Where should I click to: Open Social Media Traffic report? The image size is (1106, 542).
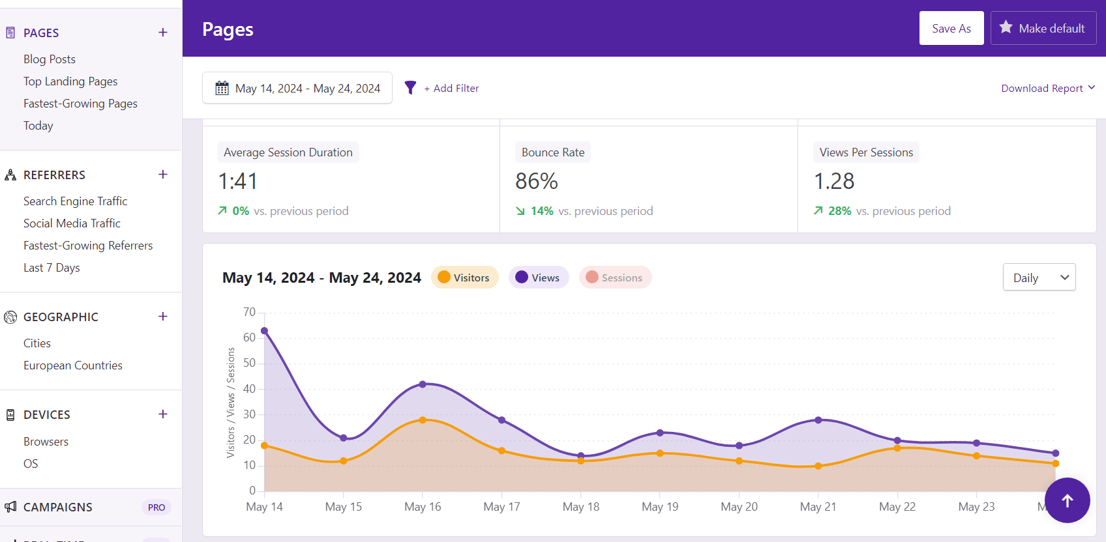[x=72, y=223]
